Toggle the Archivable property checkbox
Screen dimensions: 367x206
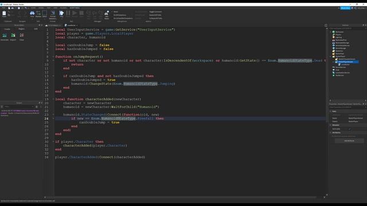tap(350, 129)
